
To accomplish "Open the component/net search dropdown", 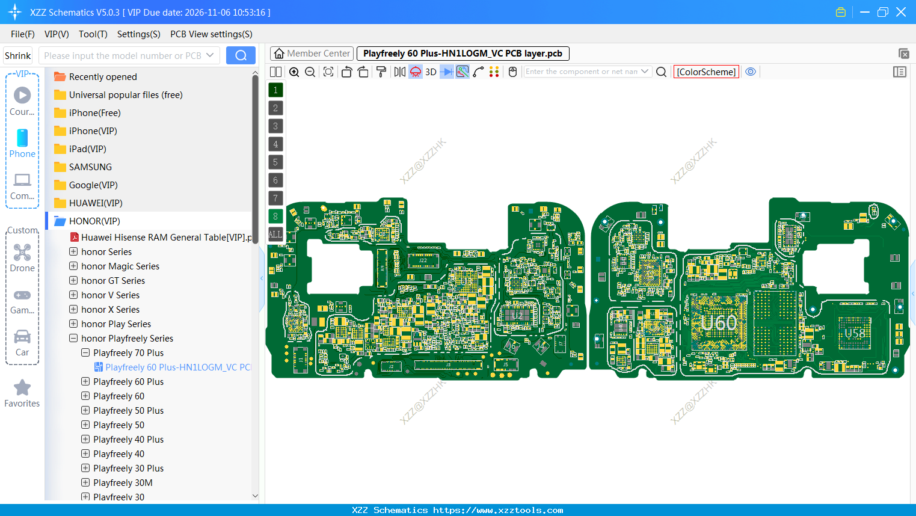I will pyautogui.click(x=645, y=72).
